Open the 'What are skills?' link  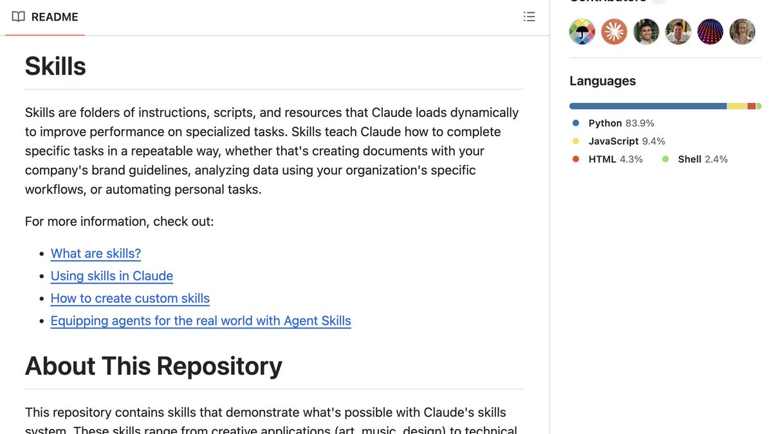pos(96,253)
